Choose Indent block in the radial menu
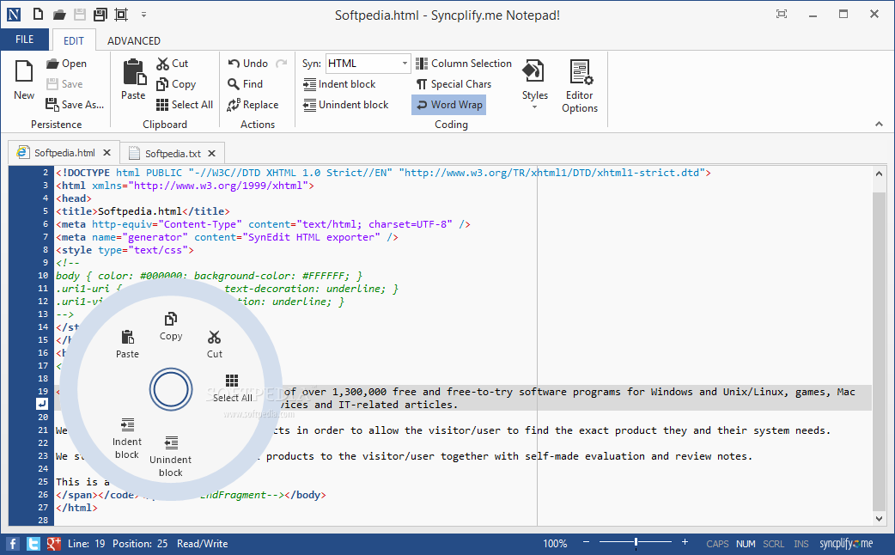Viewport: 895px width, 555px height. (x=127, y=438)
